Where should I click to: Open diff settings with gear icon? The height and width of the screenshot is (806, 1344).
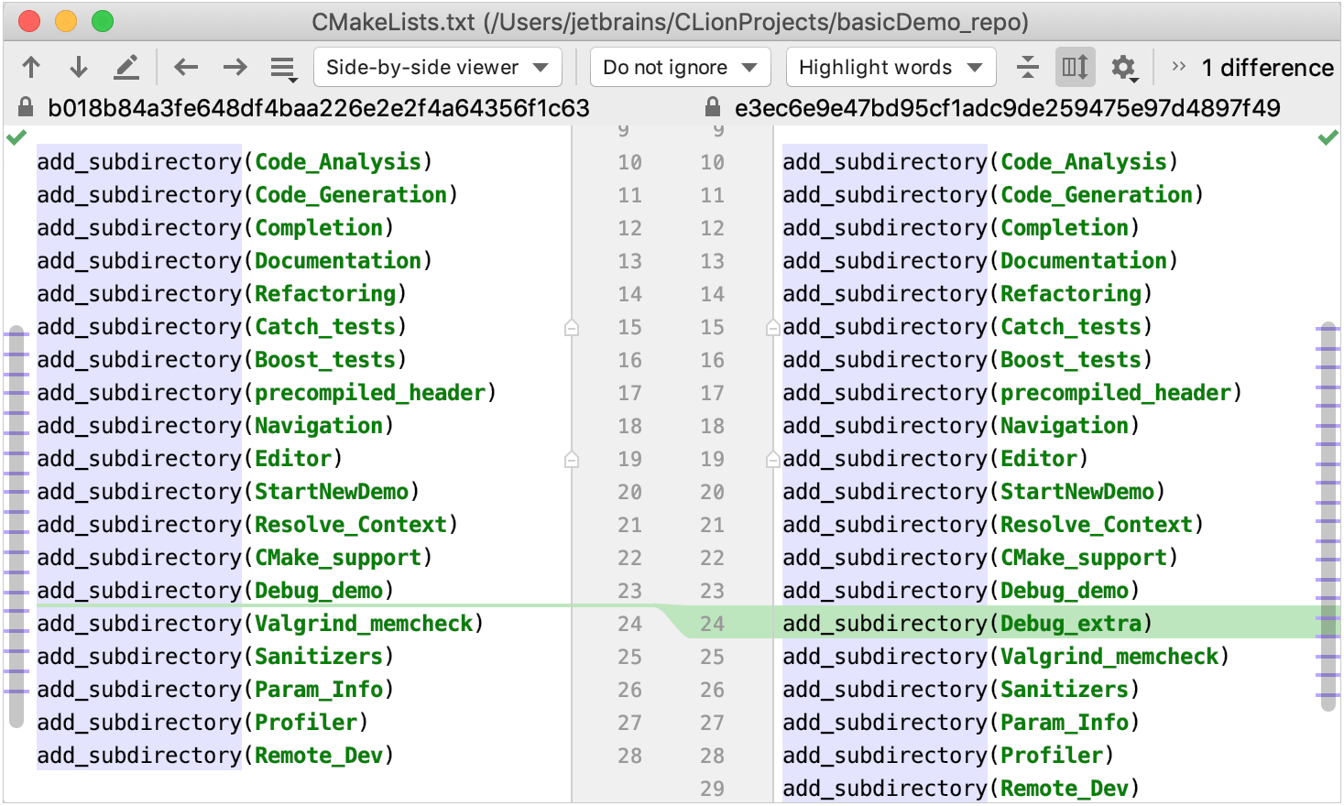pos(1124,66)
